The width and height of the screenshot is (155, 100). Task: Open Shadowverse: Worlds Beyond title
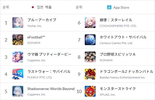pos(51,89)
